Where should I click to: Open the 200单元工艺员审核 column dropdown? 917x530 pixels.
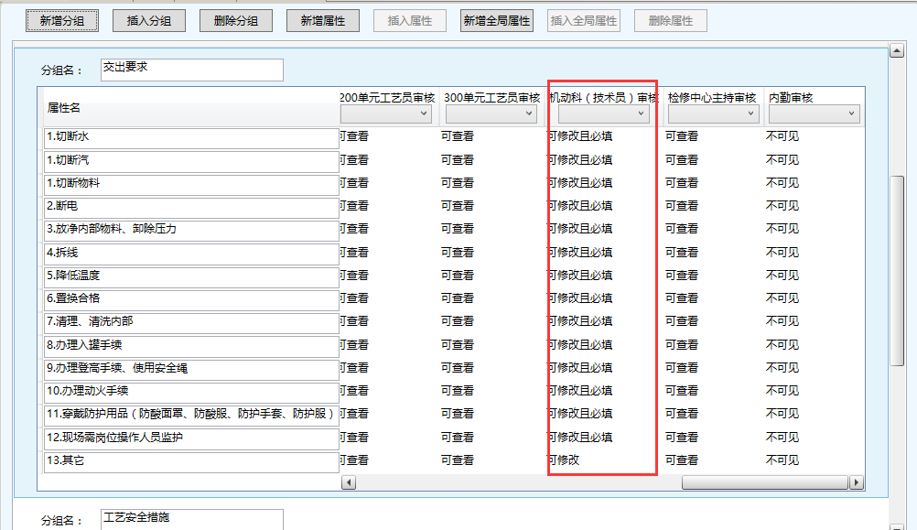pos(385,114)
